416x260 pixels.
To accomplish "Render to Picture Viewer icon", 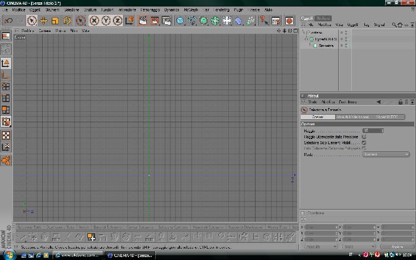I will point(155,20).
